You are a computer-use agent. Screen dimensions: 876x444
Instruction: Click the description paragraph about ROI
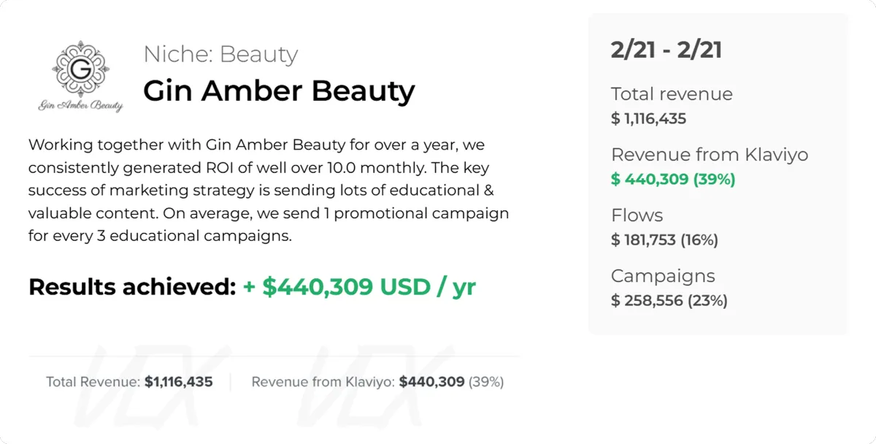click(x=269, y=191)
